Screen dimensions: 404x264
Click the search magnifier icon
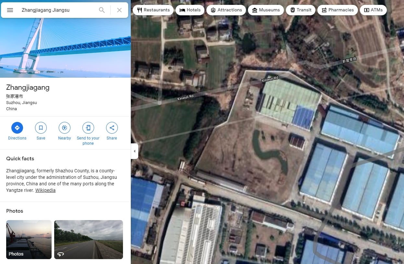tap(102, 10)
